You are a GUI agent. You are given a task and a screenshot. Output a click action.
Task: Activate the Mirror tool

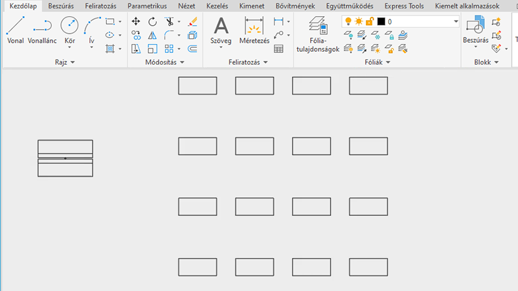point(152,35)
